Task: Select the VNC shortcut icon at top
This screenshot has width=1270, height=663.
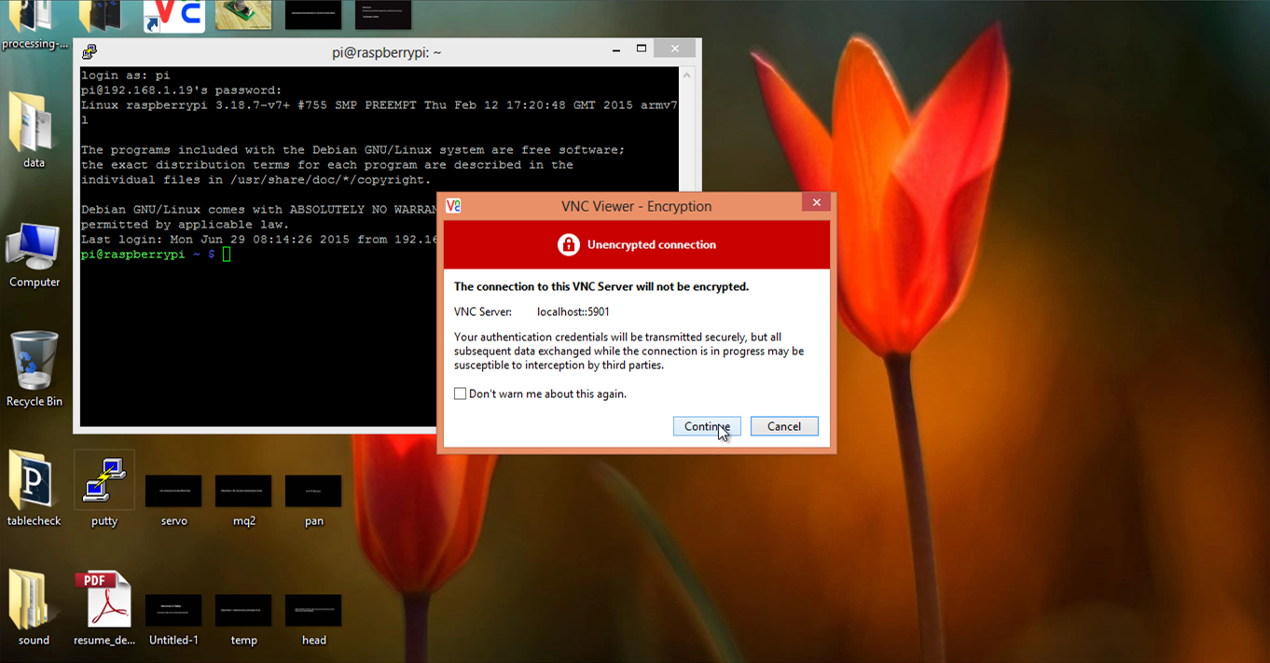Action: point(174,16)
